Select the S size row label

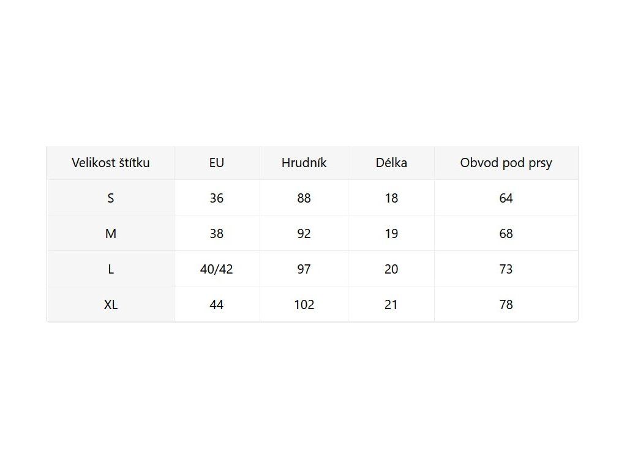point(110,198)
